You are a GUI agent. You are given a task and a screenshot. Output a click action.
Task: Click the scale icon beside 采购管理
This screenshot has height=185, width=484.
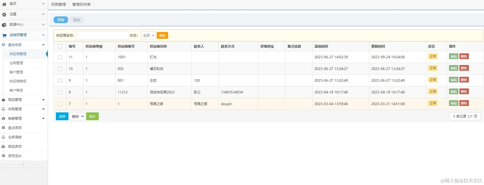click(x=3, y=109)
